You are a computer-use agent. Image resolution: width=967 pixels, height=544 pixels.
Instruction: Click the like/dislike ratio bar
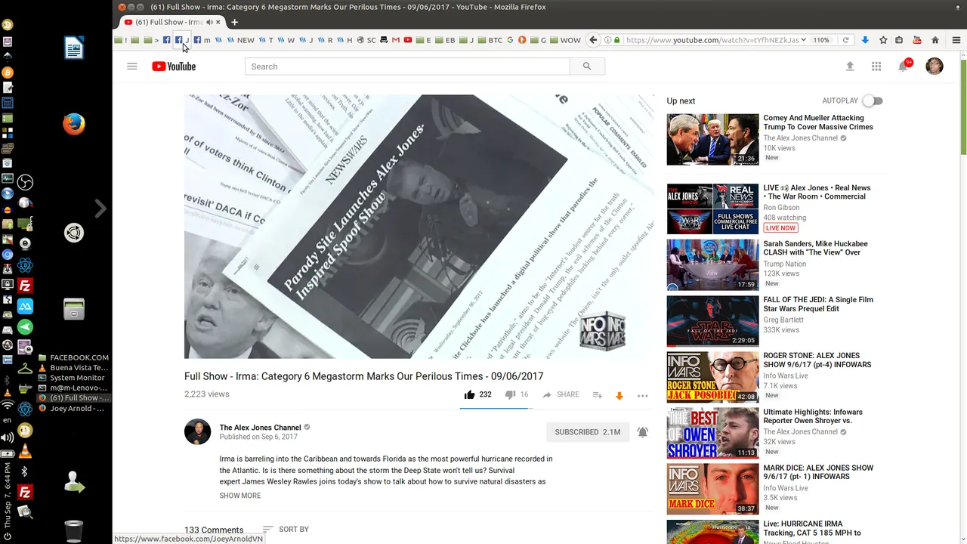(x=496, y=408)
